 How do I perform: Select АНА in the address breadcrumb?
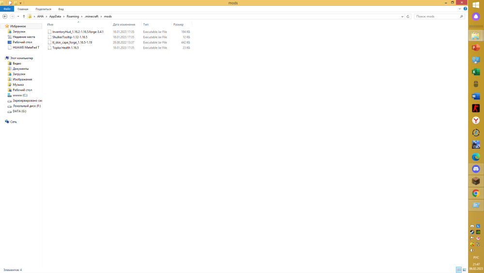[41, 16]
